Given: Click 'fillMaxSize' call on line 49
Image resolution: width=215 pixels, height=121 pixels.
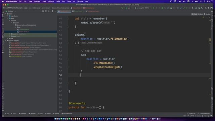Looking at the screenshot, I should pyautogui.click(x=118, y=39).
